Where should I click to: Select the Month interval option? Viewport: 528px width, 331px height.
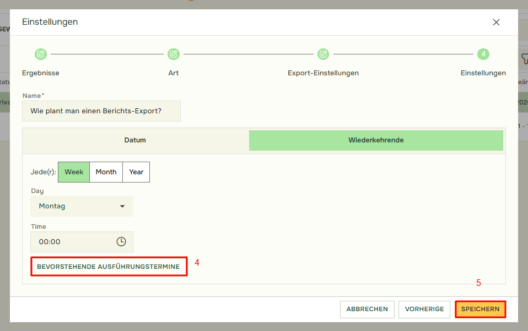[x=106, y=172]
